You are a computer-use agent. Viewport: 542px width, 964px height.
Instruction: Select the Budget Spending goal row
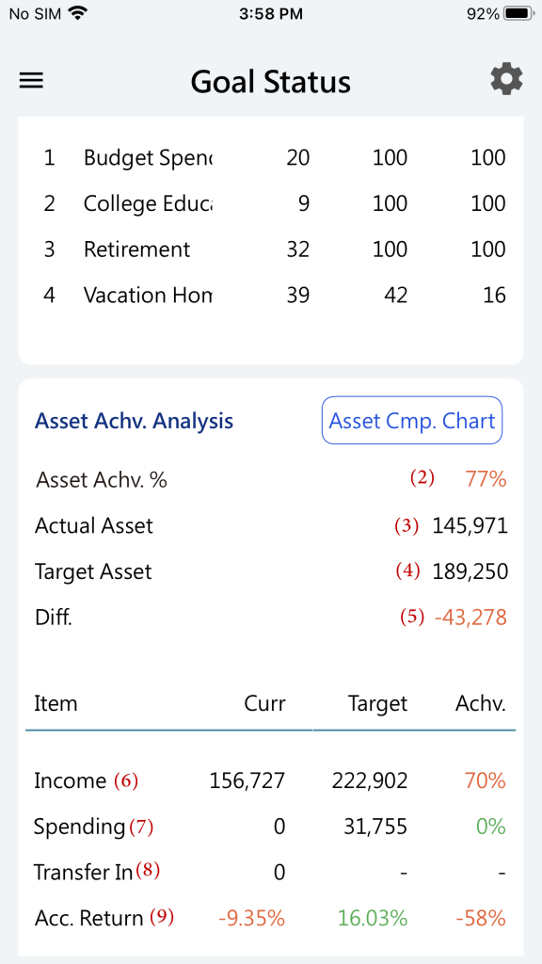[271, 158]
